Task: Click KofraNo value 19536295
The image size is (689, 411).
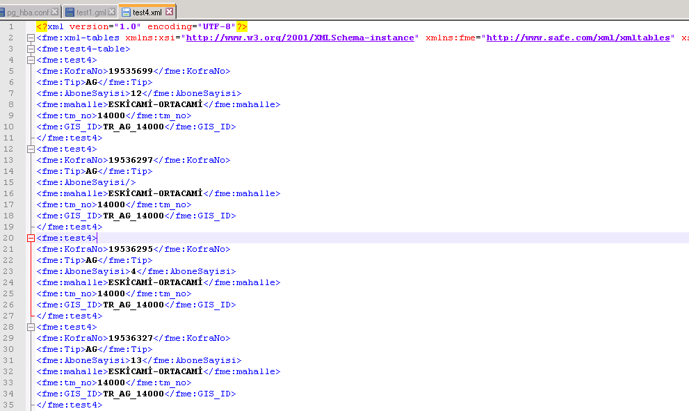Action: [x=131, y=249]
